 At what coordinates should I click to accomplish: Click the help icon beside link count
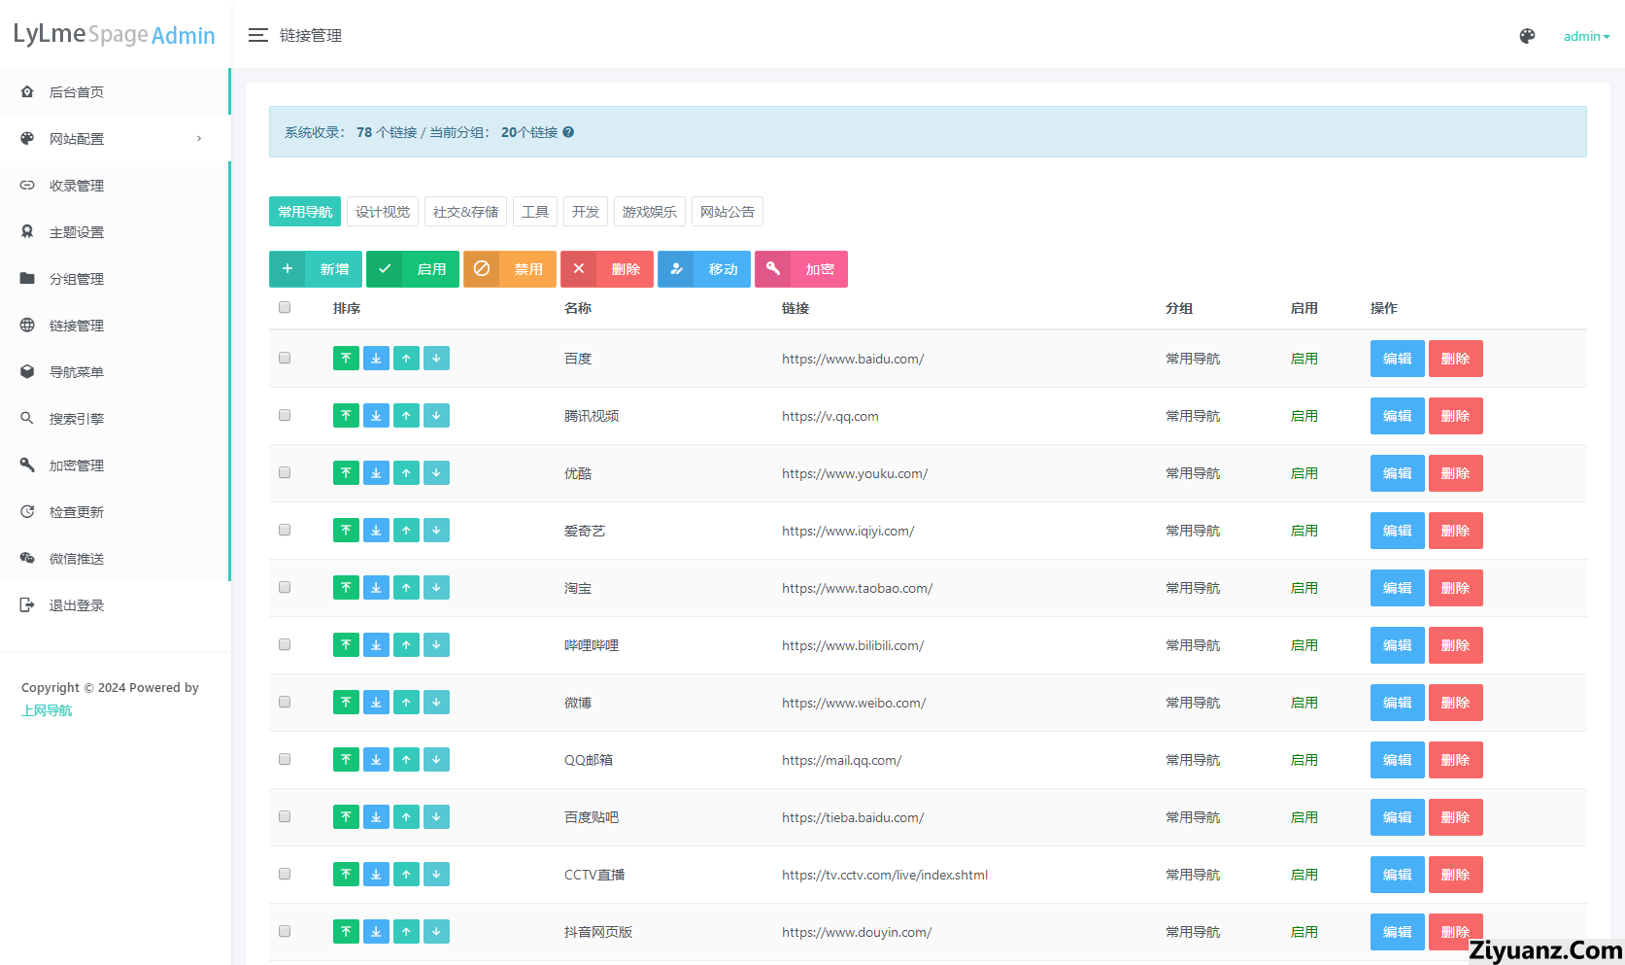click(568, 132)
